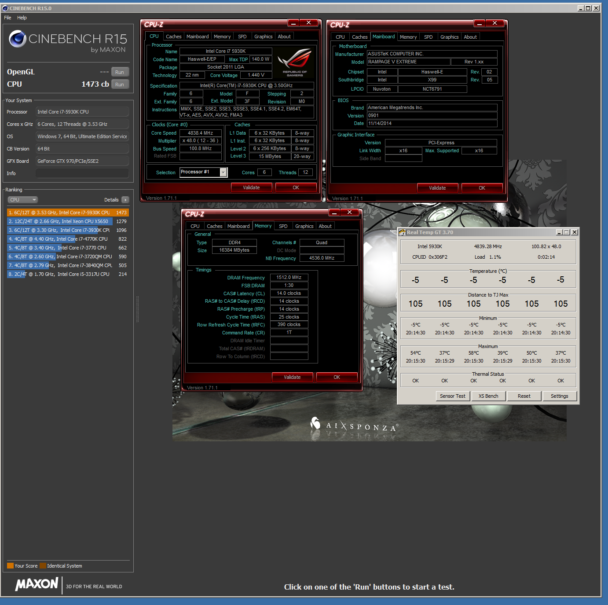Click the Cinebench title bar app icon
The image size is (608, 605).
click(5, 8)
